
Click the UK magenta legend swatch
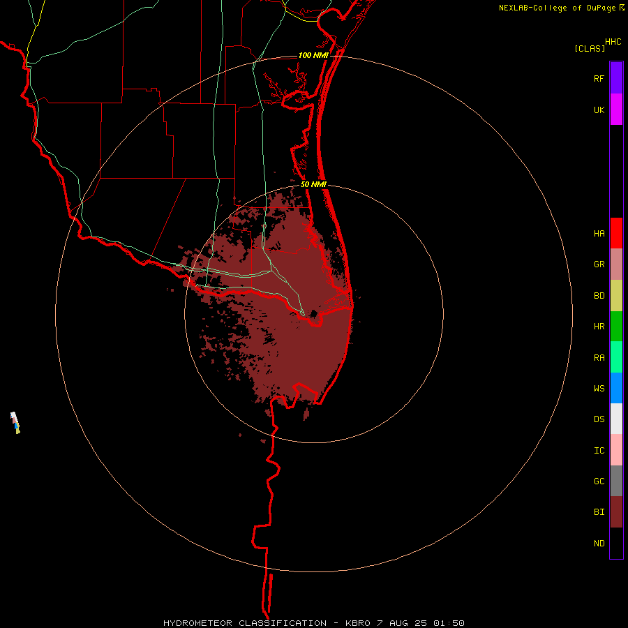pyautogui.click(x=616, y=110)
